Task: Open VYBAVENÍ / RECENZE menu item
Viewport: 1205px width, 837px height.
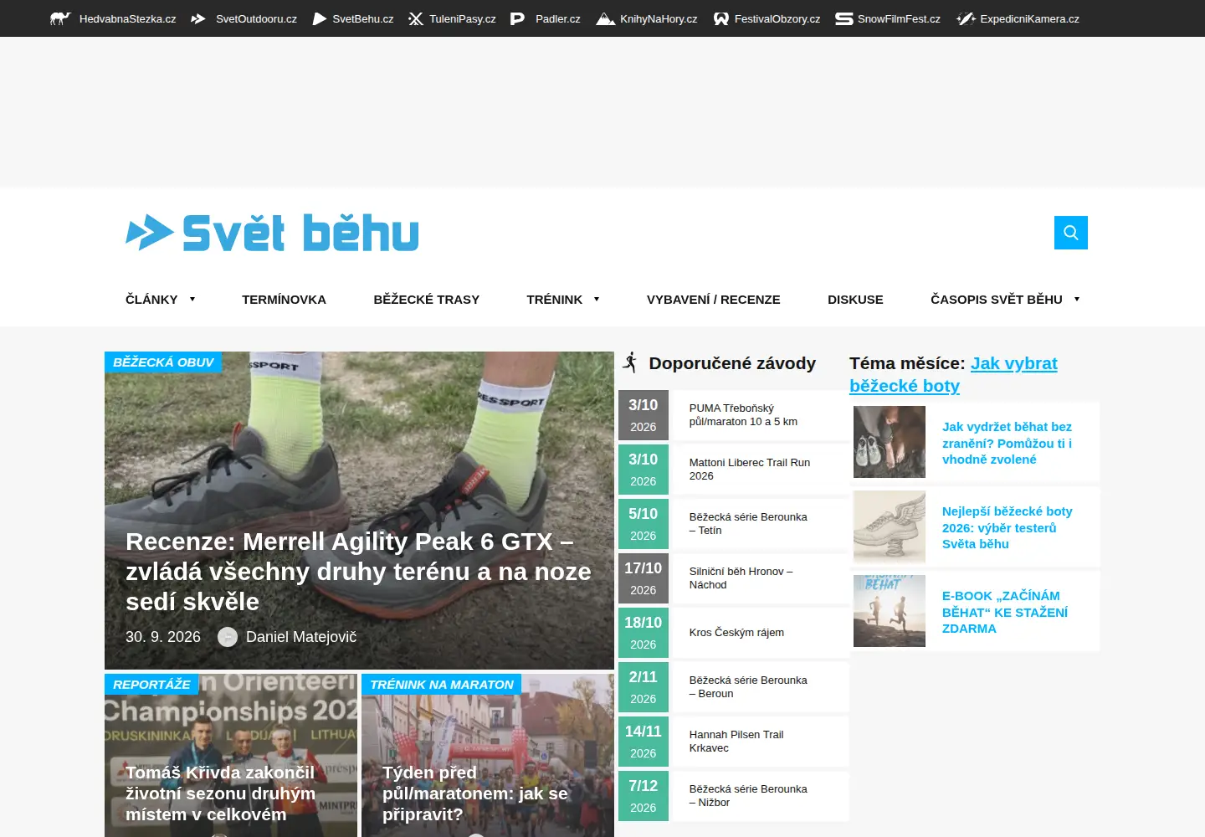Action: coord(714,299)
